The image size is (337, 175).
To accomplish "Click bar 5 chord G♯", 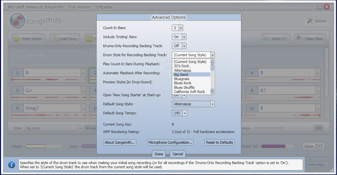I will (x=29, y=91).
